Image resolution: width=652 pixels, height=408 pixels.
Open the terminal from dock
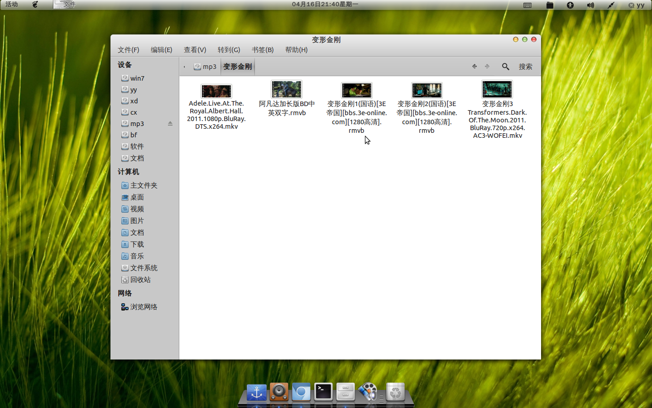click(x=323, y=392)
